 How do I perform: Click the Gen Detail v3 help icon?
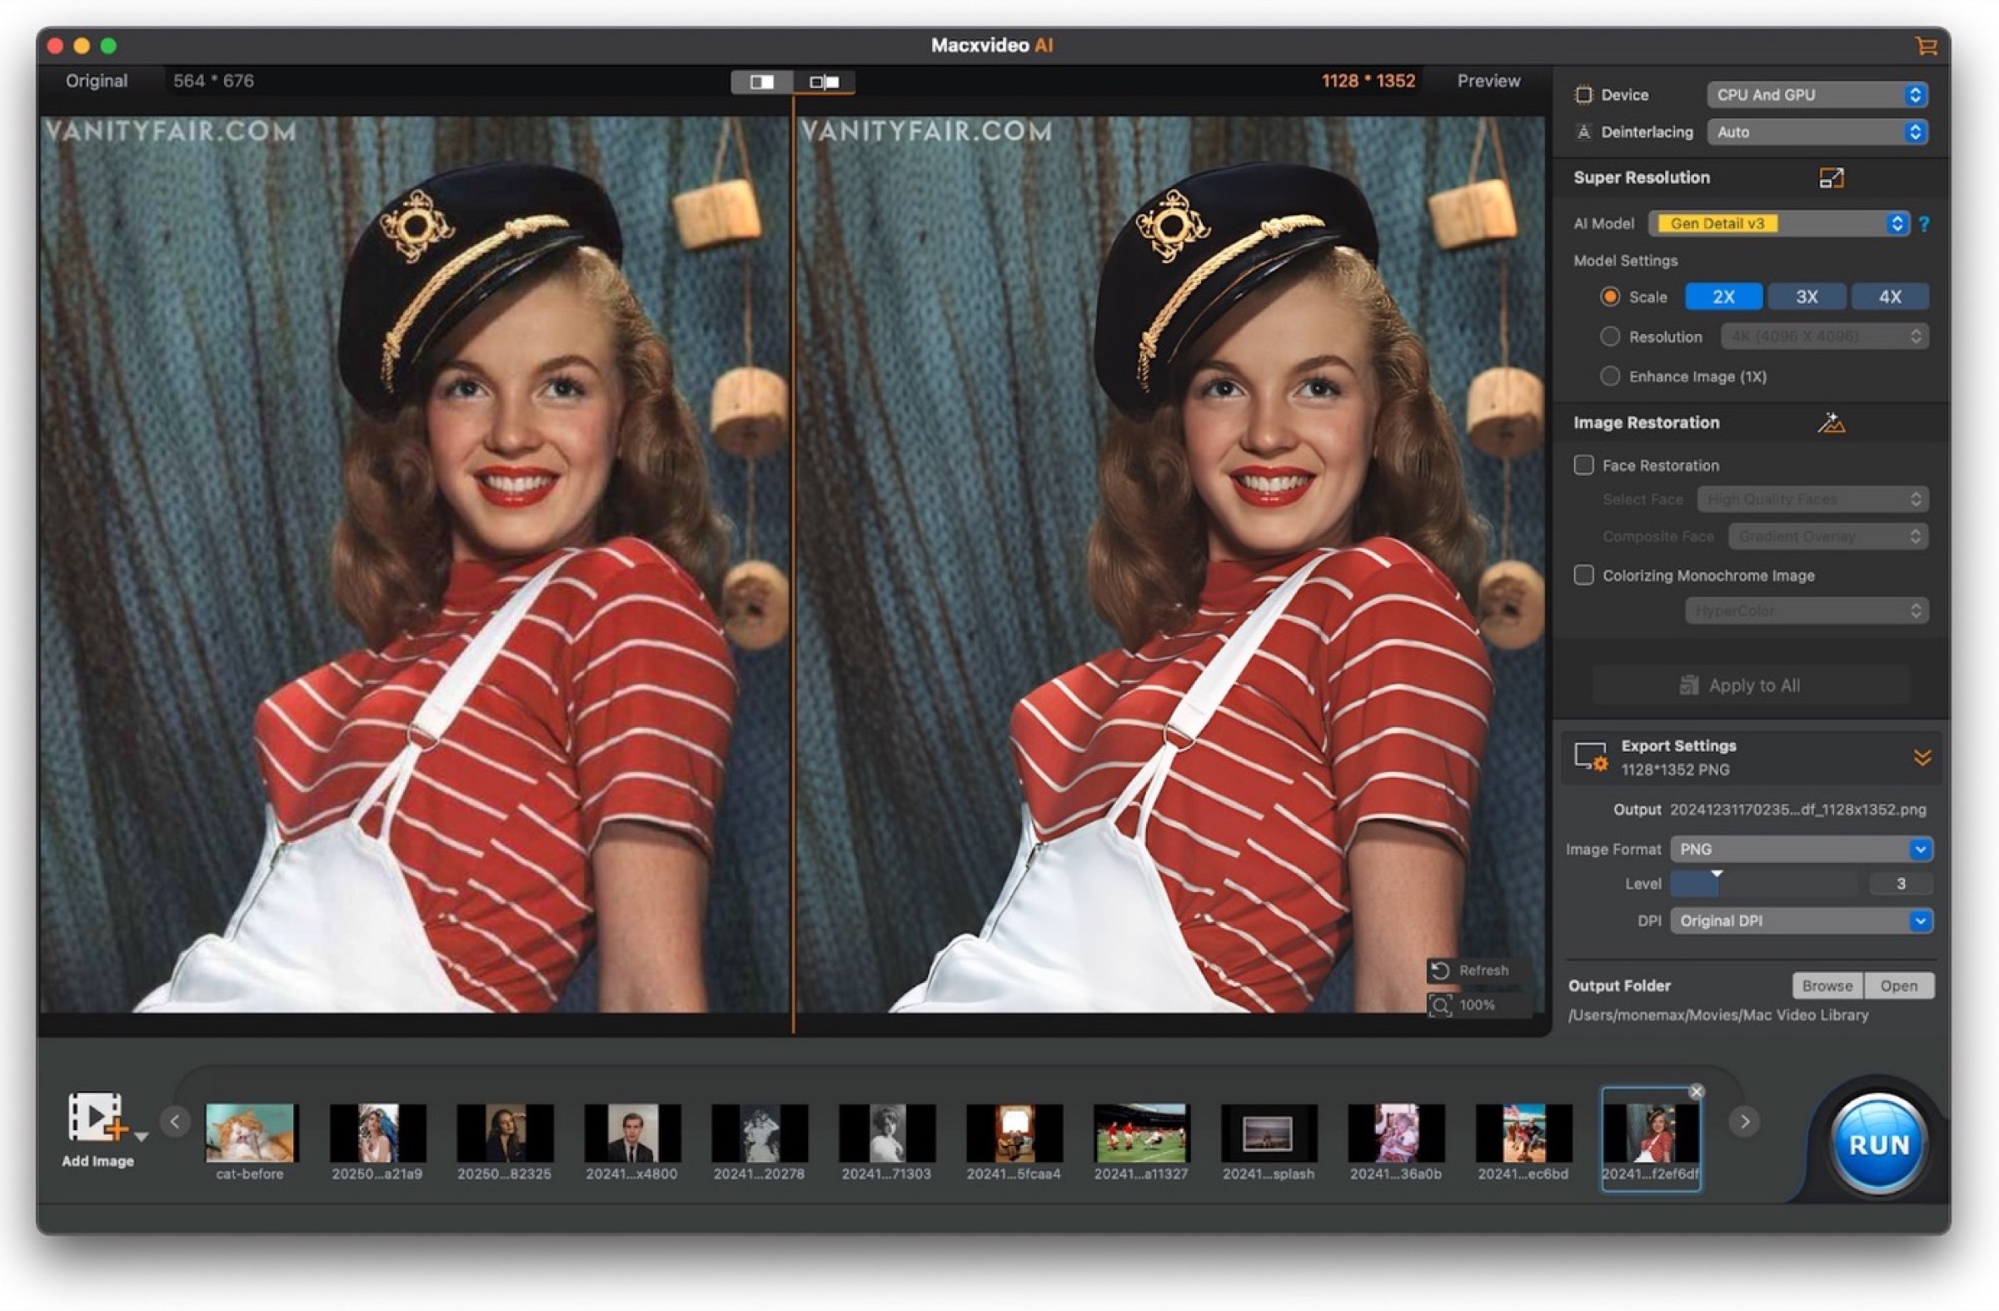1922,223
